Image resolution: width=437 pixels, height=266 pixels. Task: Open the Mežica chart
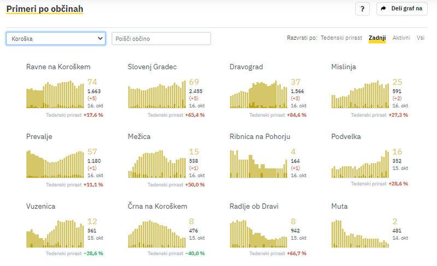(x=156, y=165)
